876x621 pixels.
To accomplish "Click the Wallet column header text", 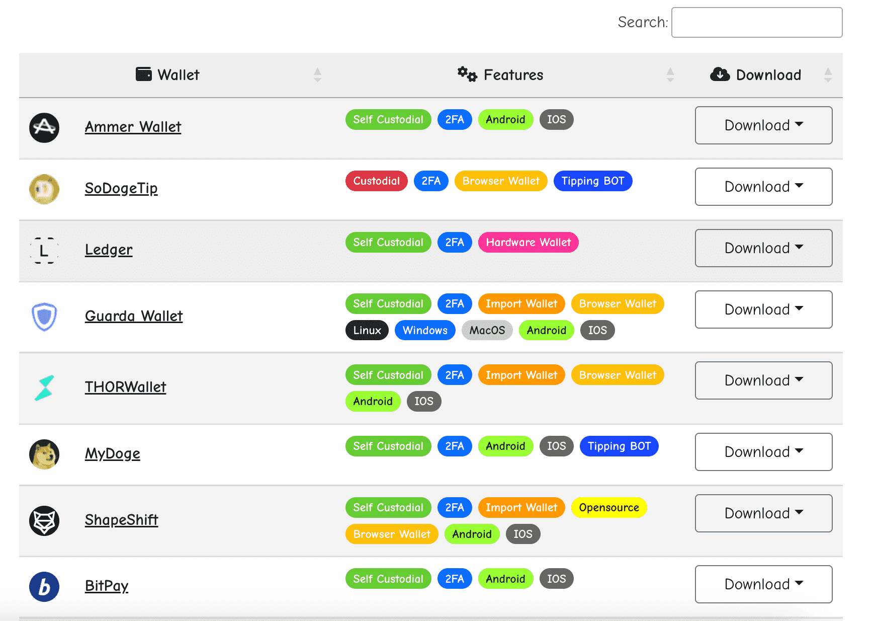I will 179,75.
